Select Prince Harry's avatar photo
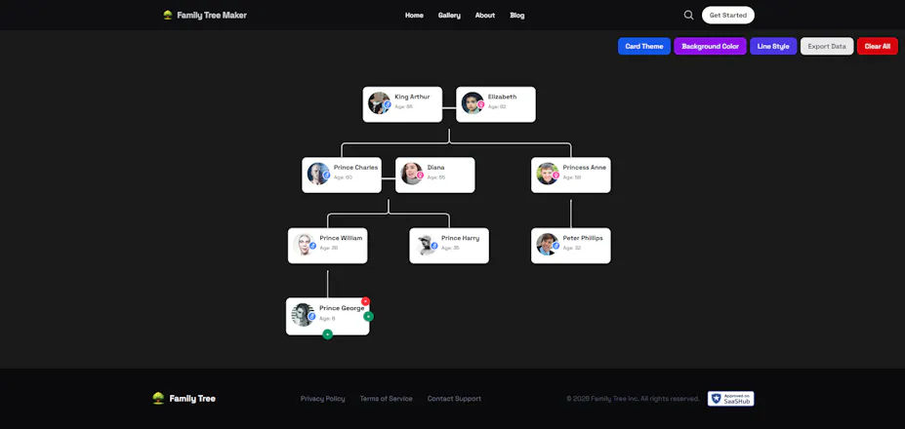This screenshot has width=905, height=429. [426, 244]
